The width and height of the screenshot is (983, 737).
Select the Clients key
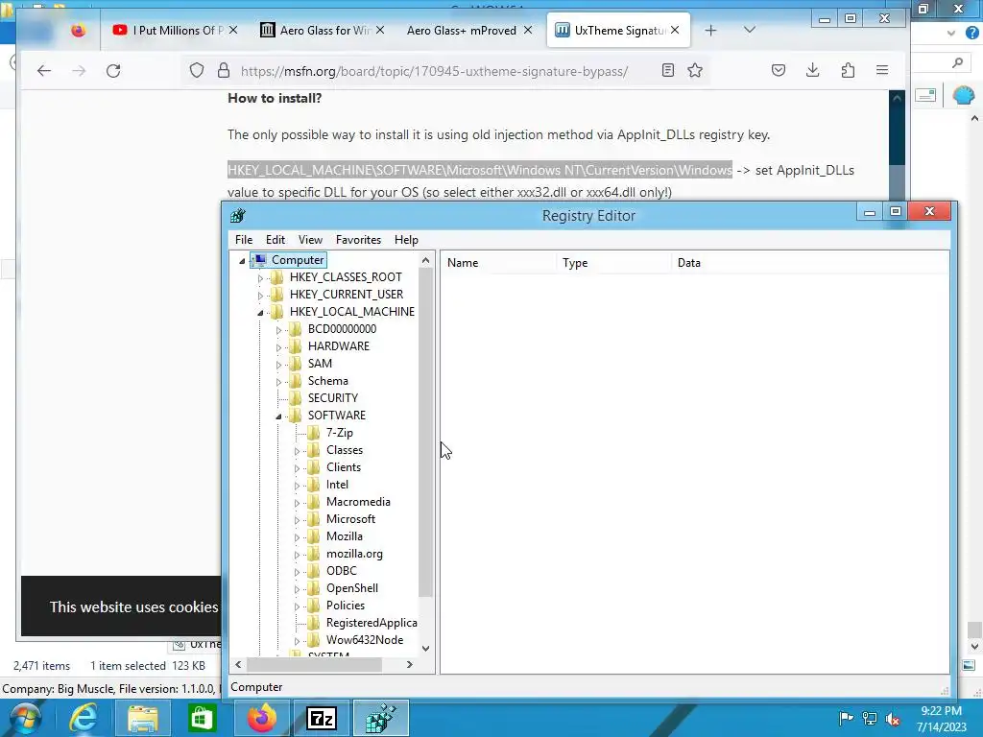[x=343, y=467]
